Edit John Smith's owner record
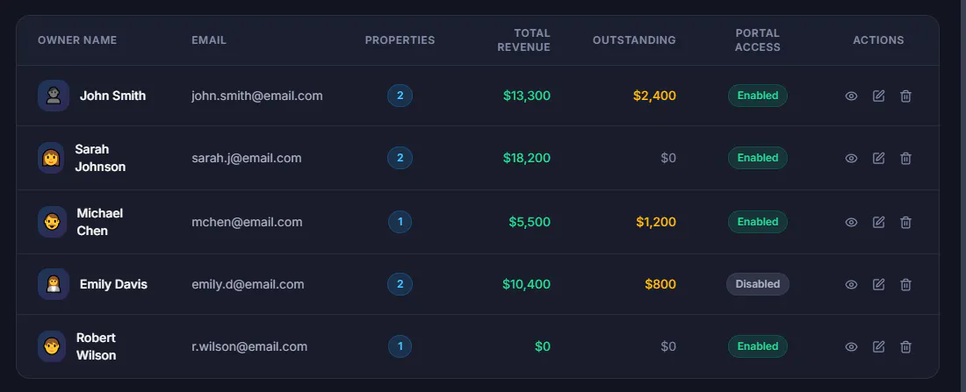 878,96
